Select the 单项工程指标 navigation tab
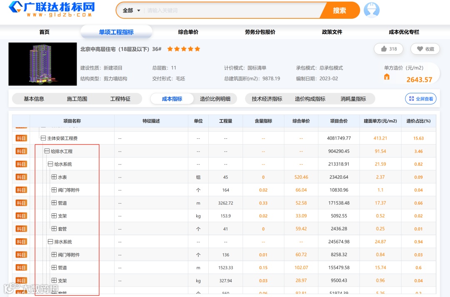 pos(116,32)
